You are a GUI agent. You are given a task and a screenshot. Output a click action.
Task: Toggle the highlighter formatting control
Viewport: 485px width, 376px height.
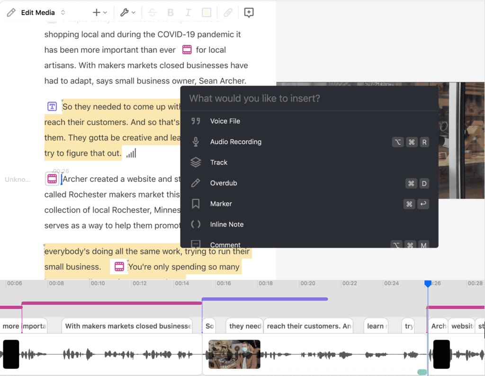coord(207,12)
